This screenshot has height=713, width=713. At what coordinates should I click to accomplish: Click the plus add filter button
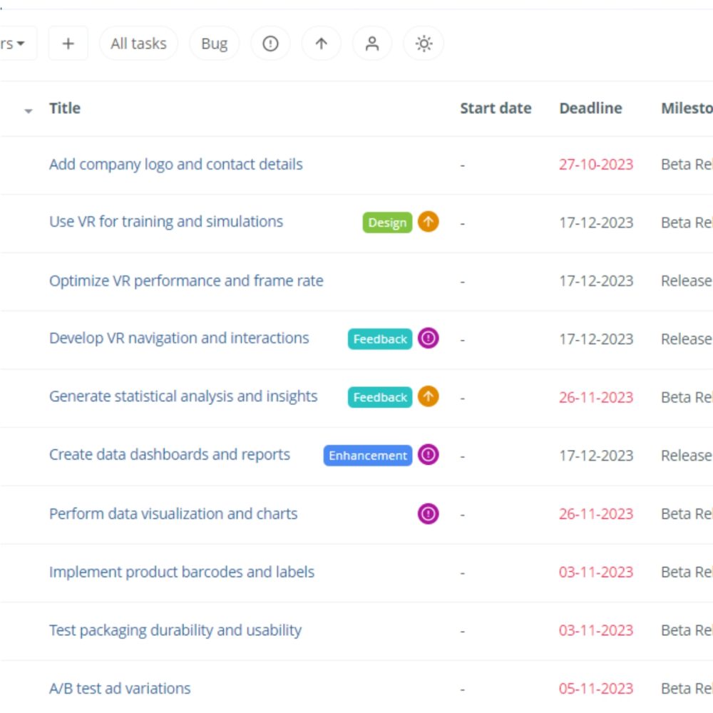click(x=68, y=43)
